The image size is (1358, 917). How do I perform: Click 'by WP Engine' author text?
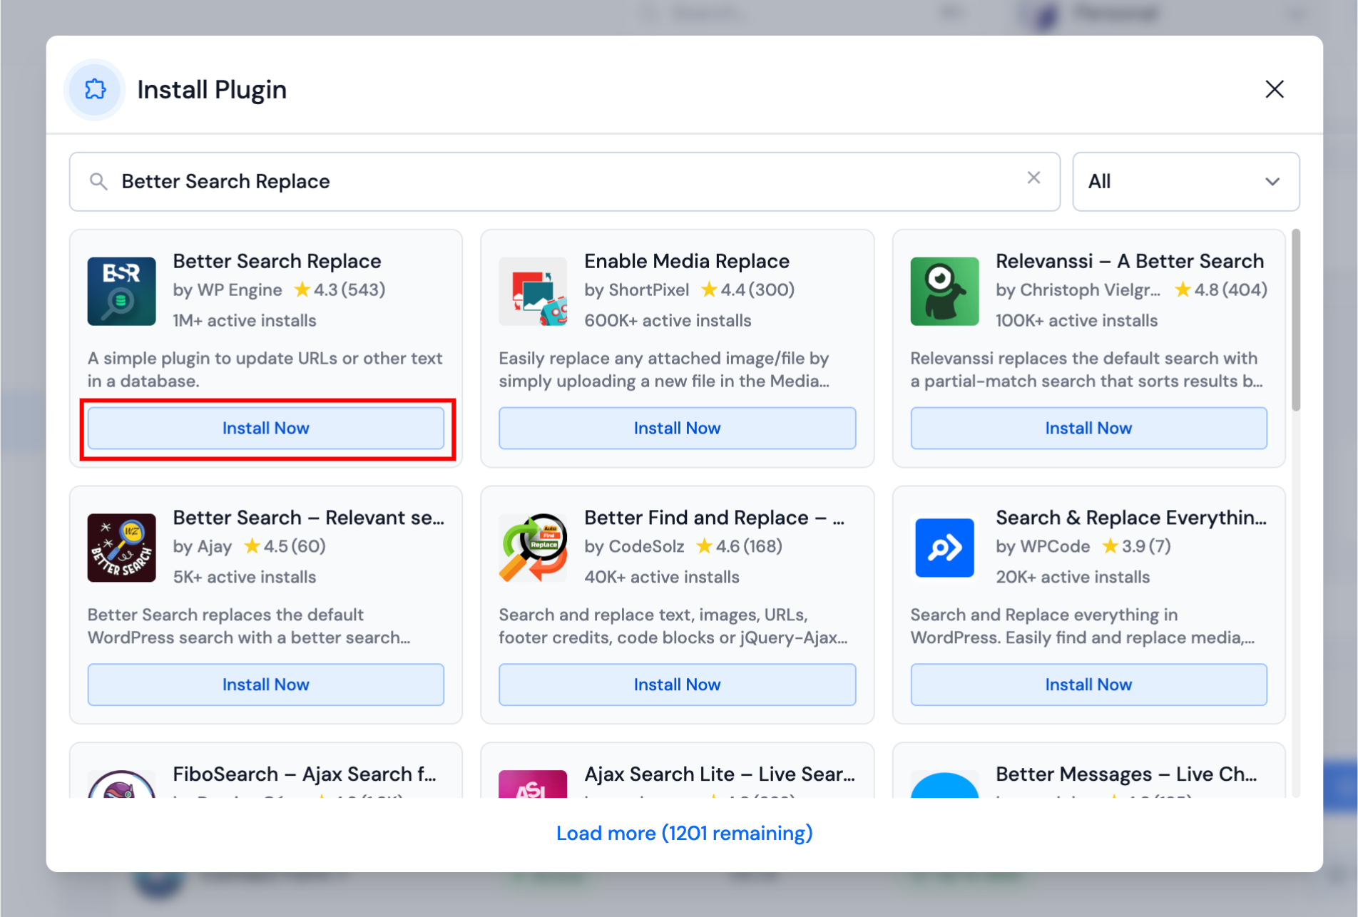point(228,290)
